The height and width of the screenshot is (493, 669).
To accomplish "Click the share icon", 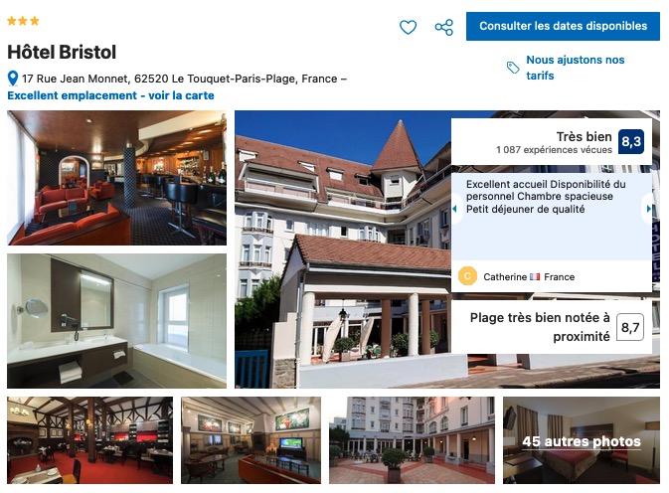I will click(443, 27).
